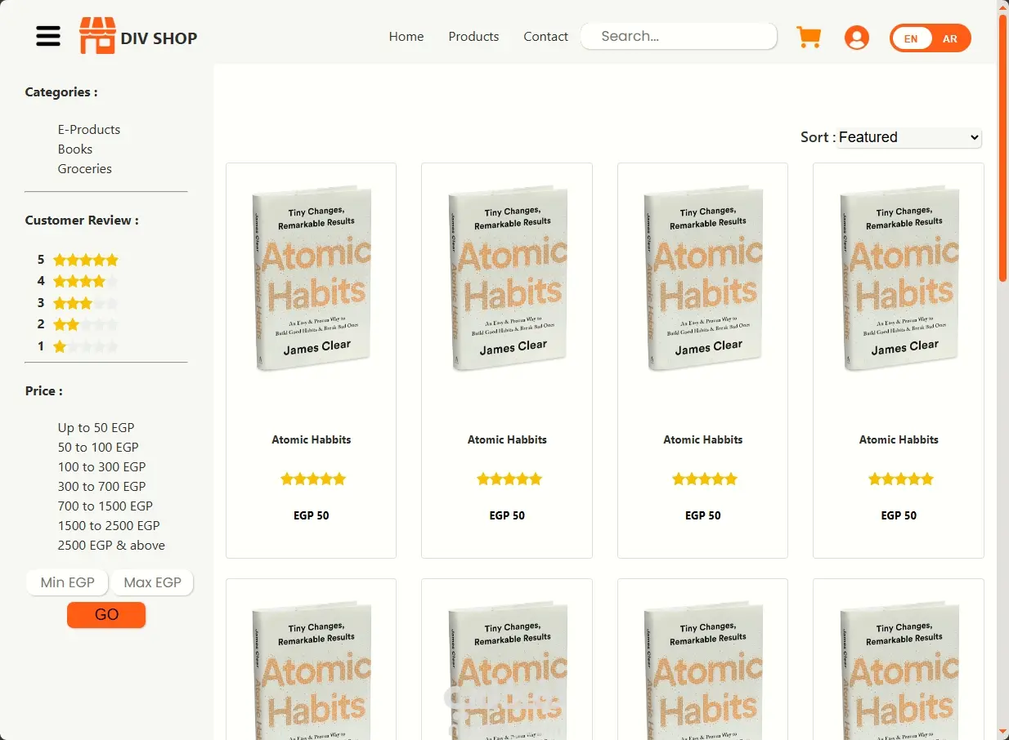Viewport: 1009px width, 740px height.
Task: Filter price 1500 to 2500 EGP
Action: [109, 525]
